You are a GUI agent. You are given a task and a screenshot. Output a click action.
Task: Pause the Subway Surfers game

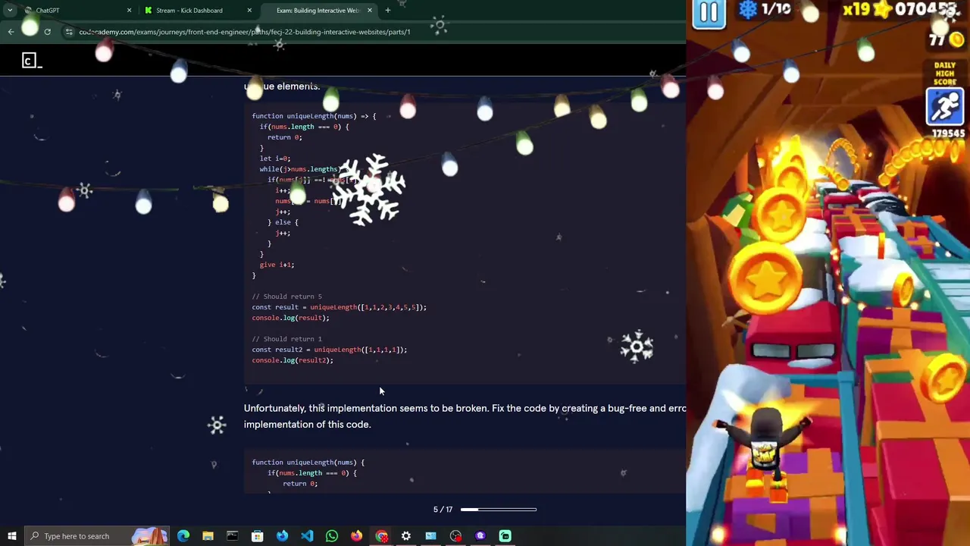[709, 14]
